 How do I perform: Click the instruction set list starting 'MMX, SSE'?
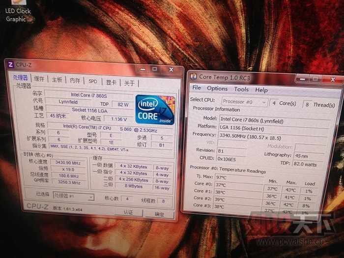(111, 148)
